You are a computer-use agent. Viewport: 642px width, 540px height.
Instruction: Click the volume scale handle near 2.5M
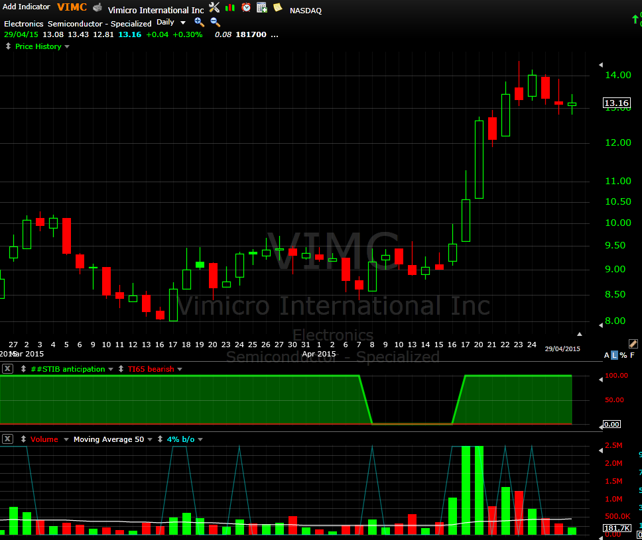[x=601, y=451]
